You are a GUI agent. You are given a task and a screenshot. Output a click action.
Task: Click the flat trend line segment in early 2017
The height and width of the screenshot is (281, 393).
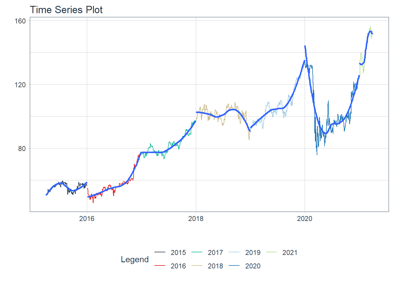152,152
